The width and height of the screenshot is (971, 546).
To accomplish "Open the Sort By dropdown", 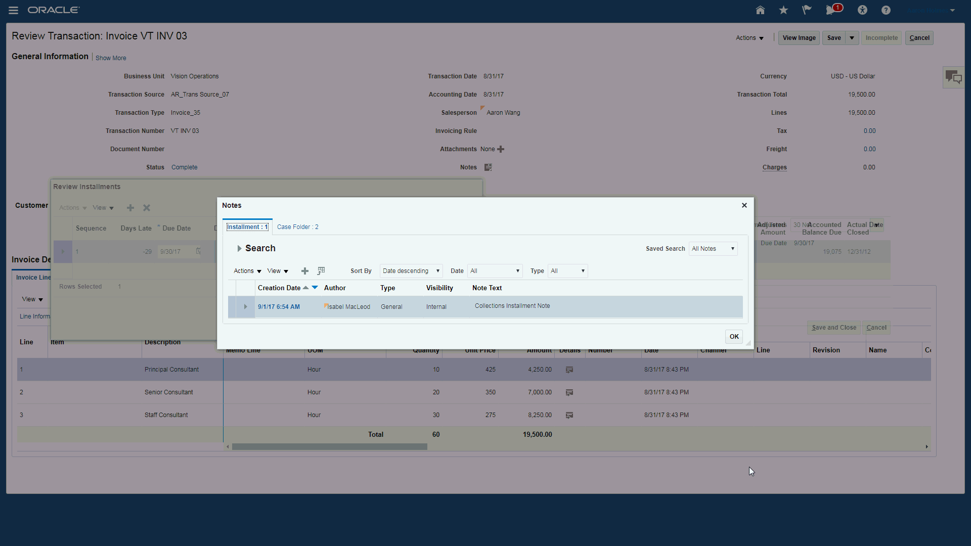I will (411, 271).
